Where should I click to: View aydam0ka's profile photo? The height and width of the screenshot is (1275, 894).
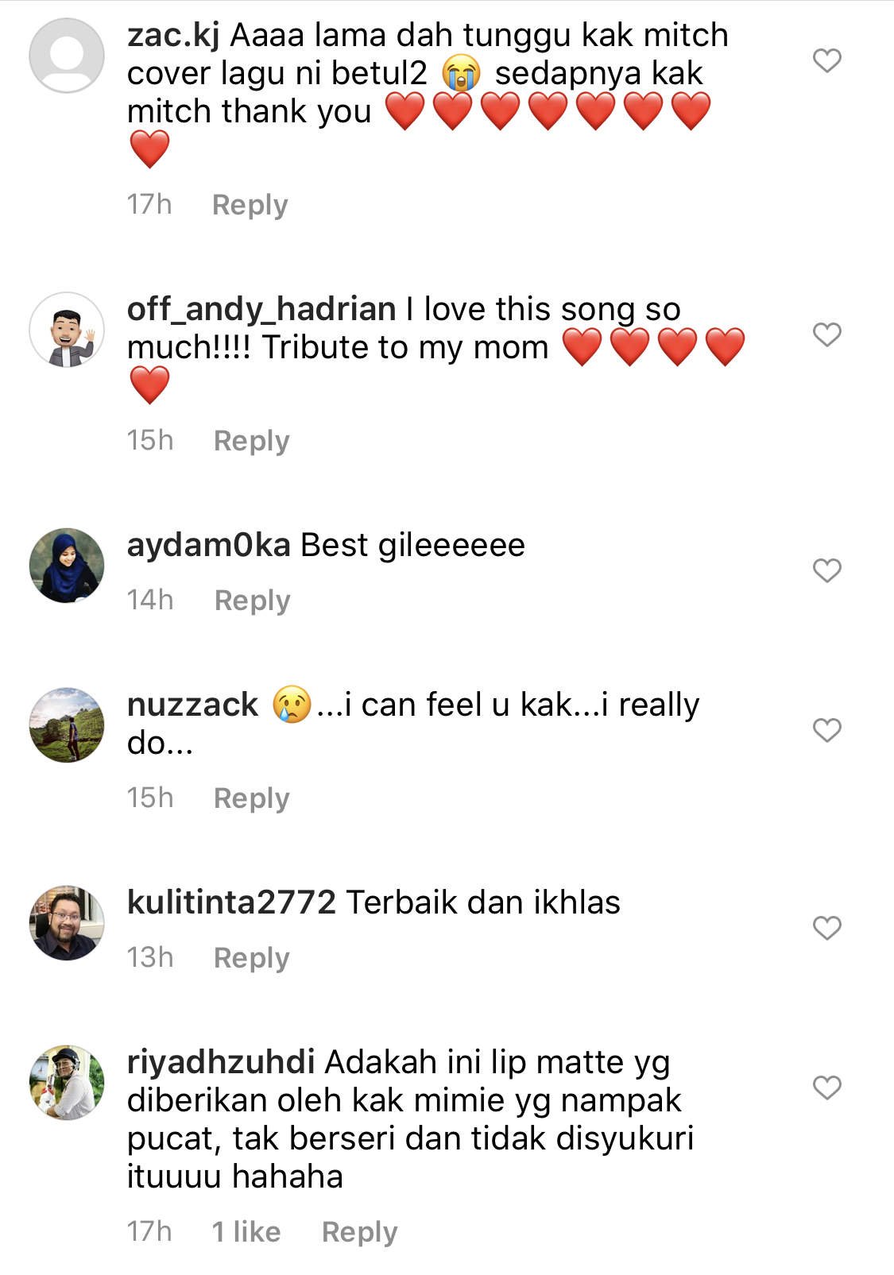(x=67, y=566)
